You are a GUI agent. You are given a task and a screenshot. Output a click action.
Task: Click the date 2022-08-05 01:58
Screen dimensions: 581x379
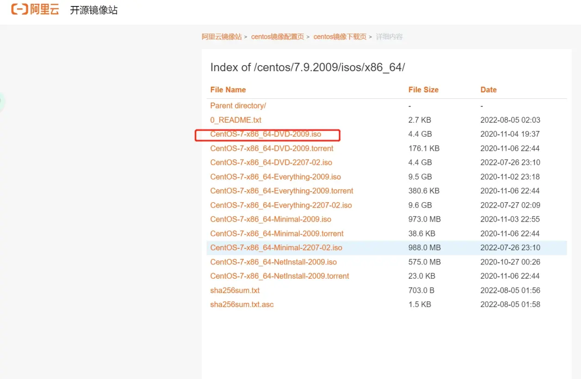click(510, 304)
